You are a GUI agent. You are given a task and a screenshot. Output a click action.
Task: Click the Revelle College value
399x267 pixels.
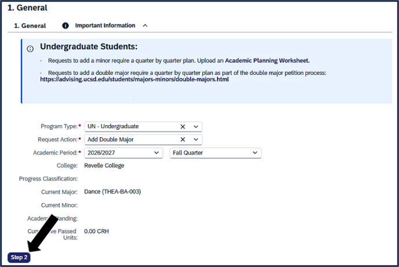click(104, 166)
